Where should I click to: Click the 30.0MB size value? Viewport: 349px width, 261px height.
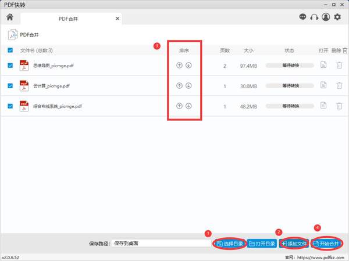248,86
